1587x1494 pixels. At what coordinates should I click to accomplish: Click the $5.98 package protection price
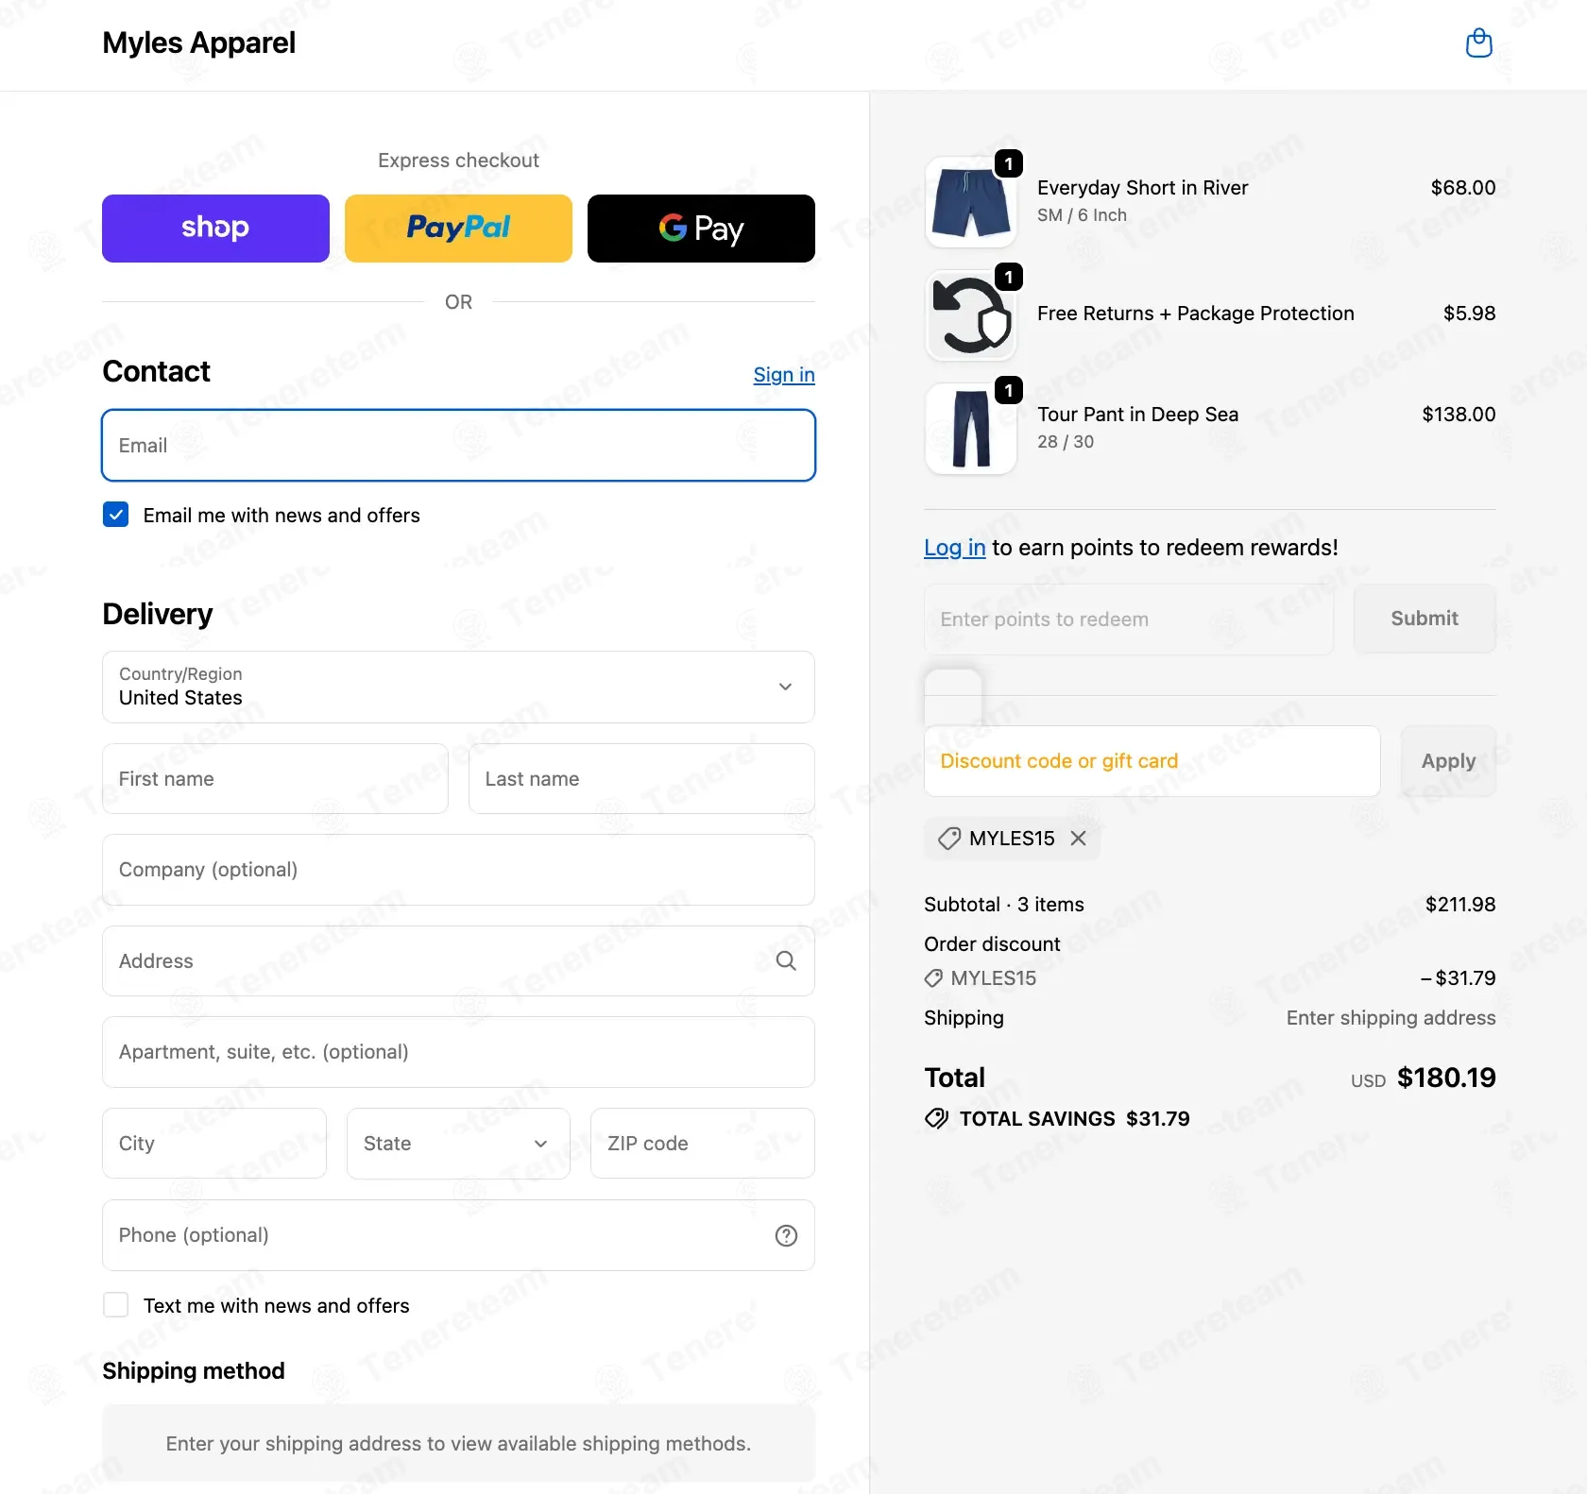(x=1469, y=314)
